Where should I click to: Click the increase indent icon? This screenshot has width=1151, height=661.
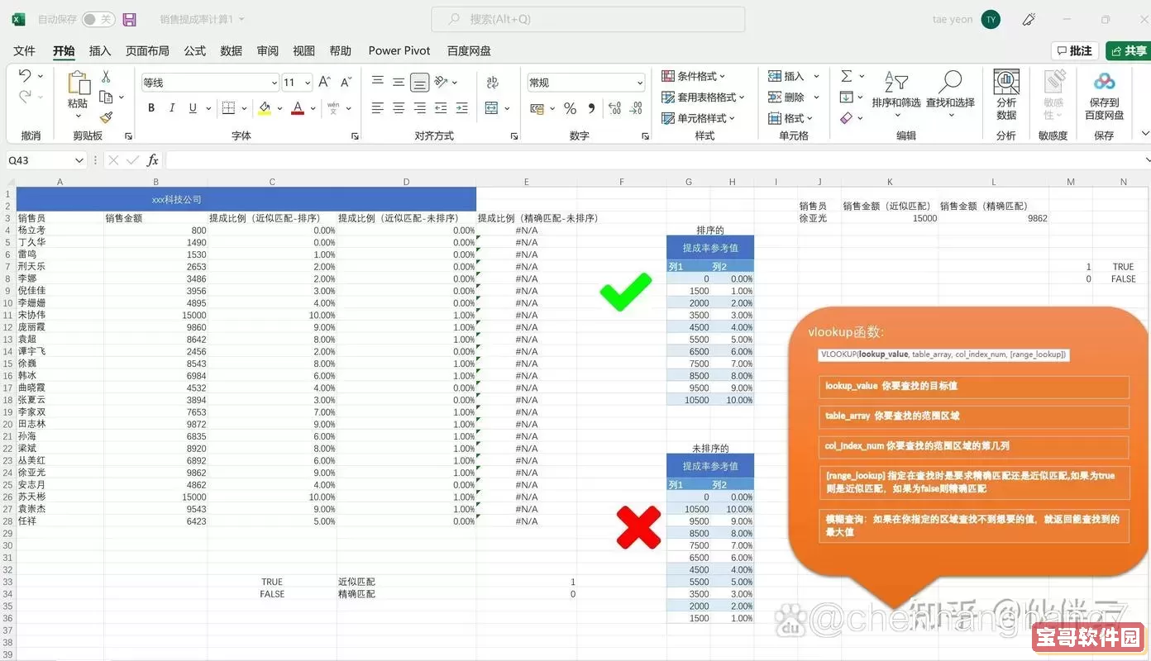[462, 108]
